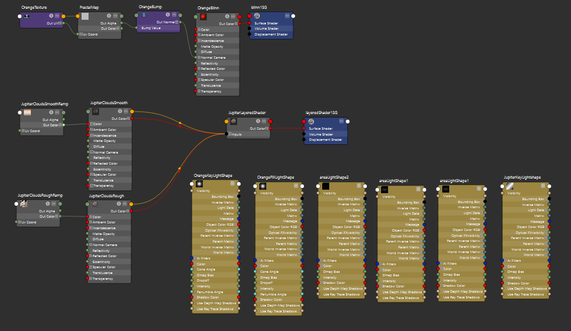571x331 pixels.
Task: Expand Uv Coord on the FractalMap node
Action: (x=81, y=34)
